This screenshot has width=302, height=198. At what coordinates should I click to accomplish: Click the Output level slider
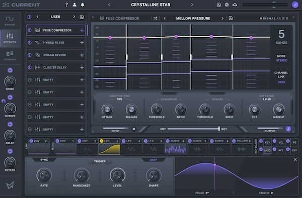(x=270, y=128)
